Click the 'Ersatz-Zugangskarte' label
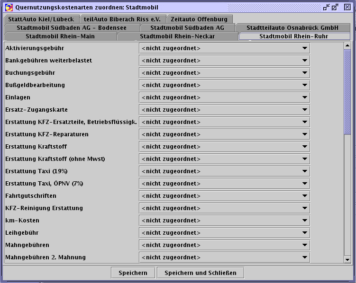 tap(37, 110)
